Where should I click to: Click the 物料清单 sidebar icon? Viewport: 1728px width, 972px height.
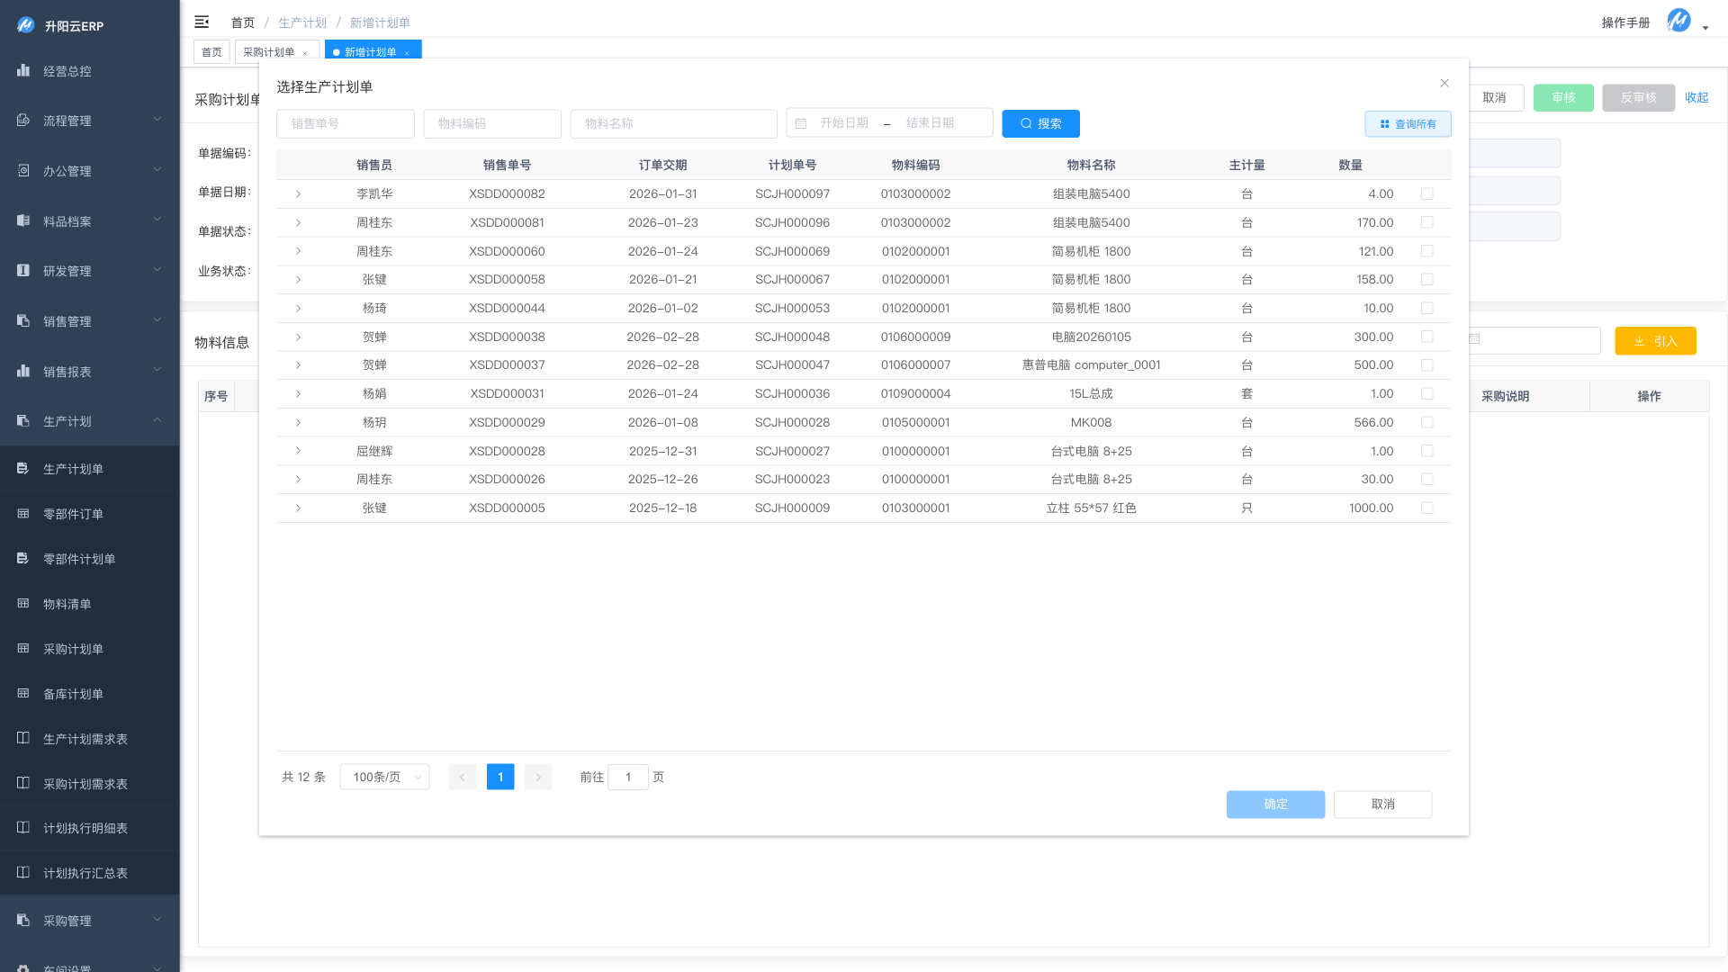click(23, 603)
